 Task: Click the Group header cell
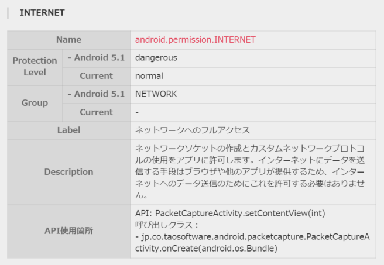[35, 104]
